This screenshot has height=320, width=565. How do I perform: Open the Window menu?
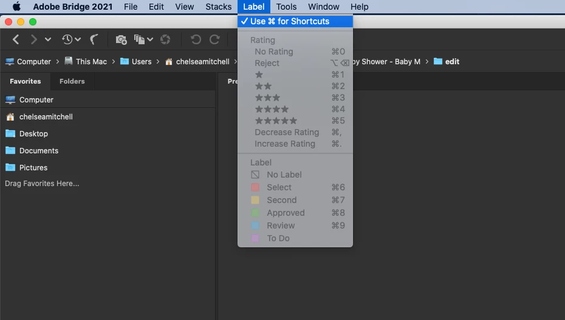(x=324, y=7)
